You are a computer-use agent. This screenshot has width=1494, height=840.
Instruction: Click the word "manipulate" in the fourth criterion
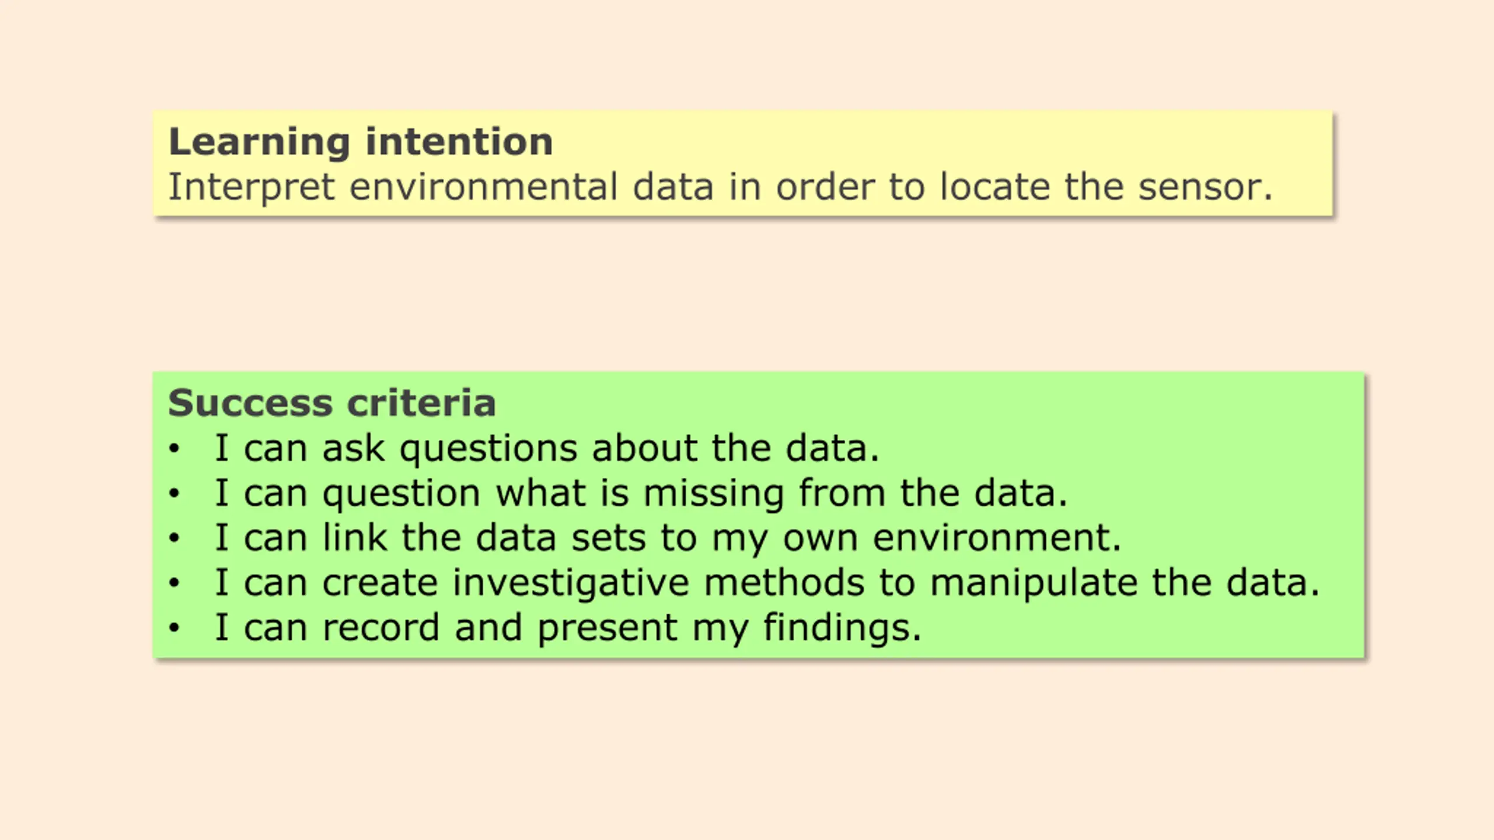[1034, 584]
